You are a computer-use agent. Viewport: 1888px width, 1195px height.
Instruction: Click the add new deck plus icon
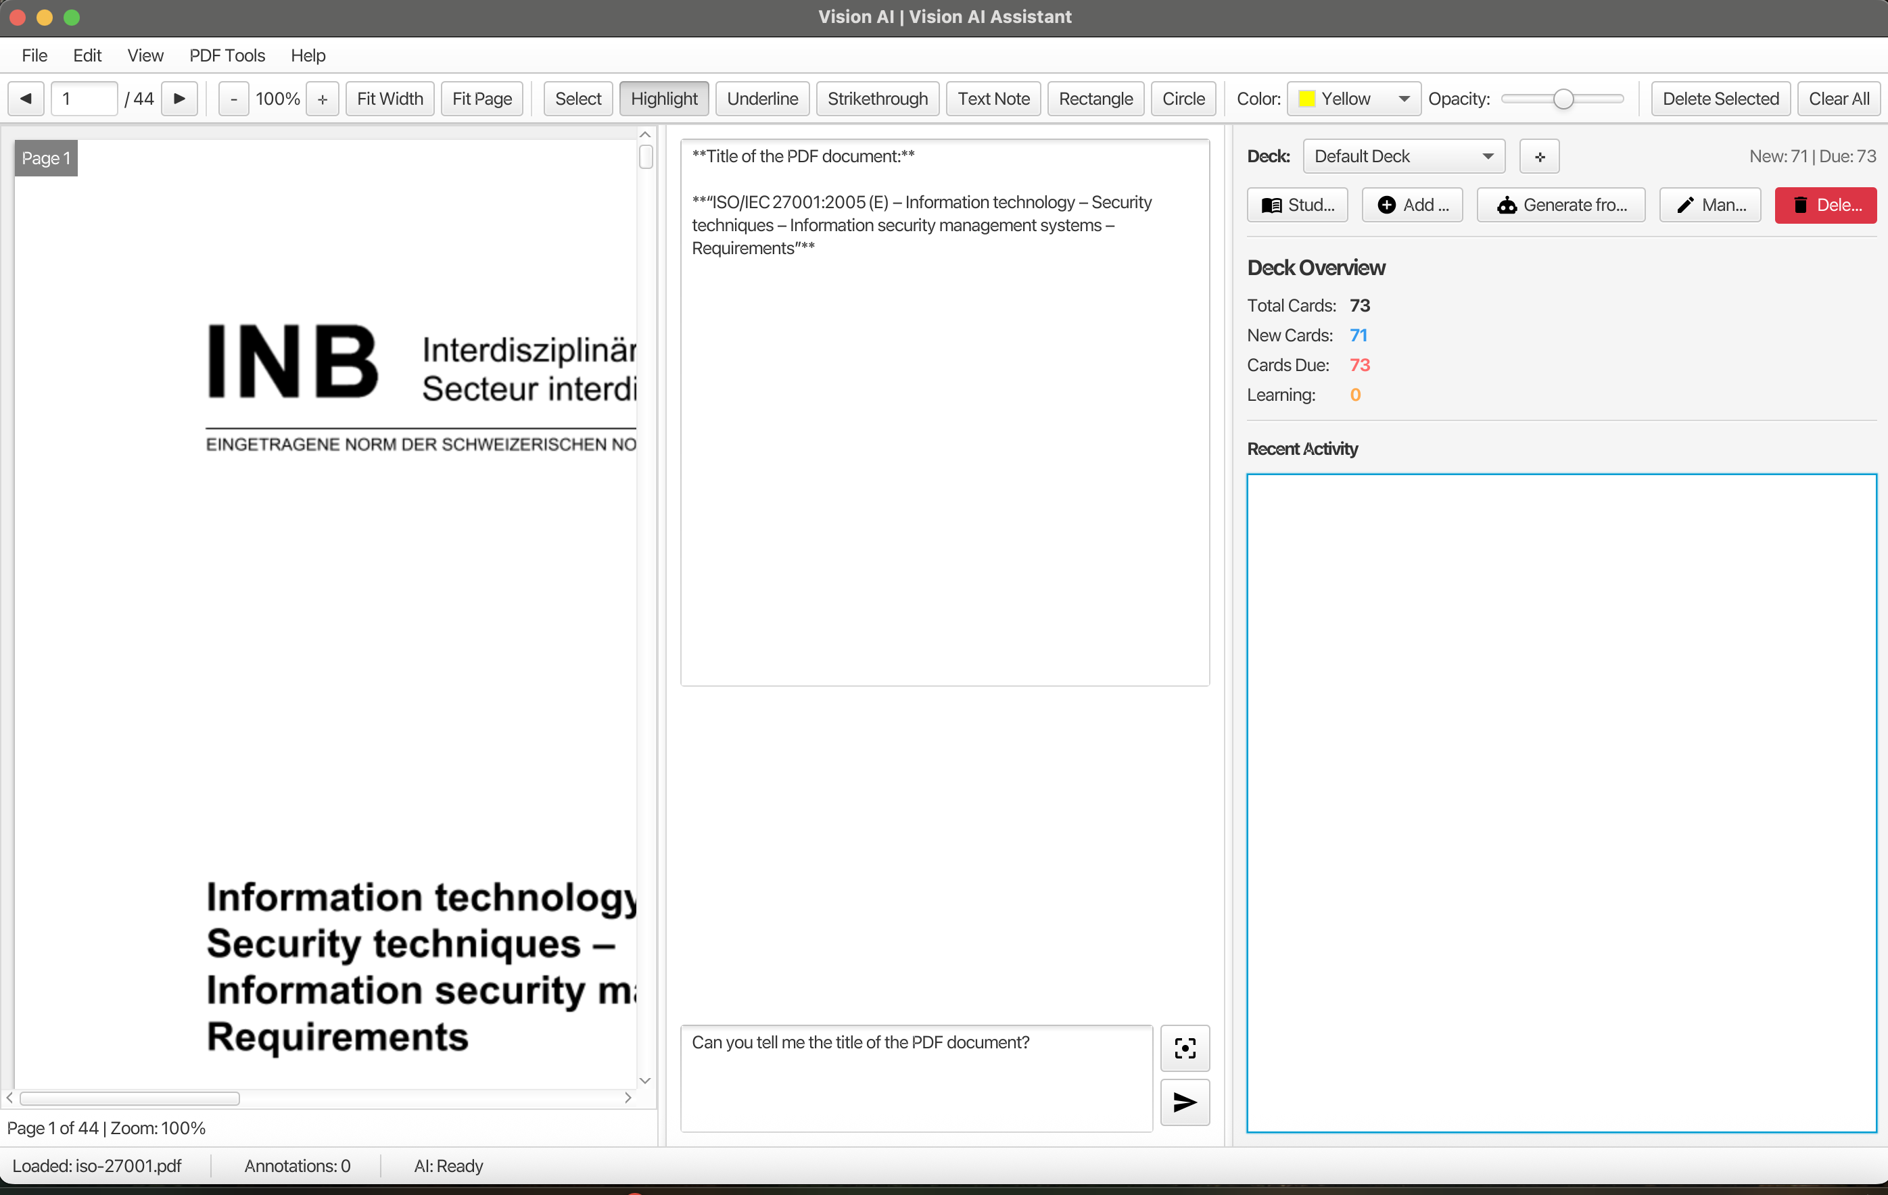pyautogui.click(x=1539, y=157)
